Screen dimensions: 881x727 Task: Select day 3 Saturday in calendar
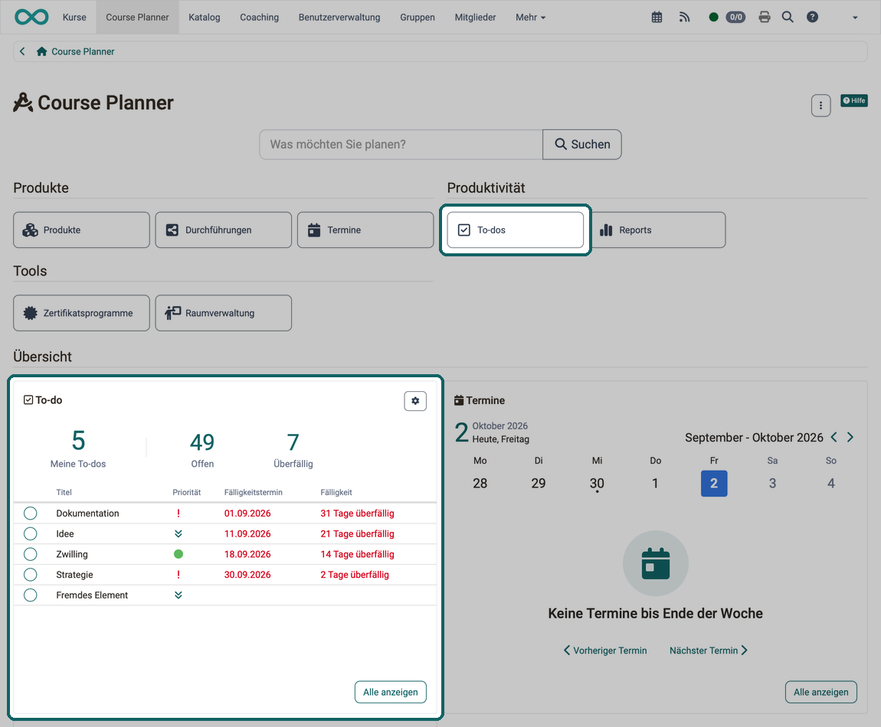(772, 484)
